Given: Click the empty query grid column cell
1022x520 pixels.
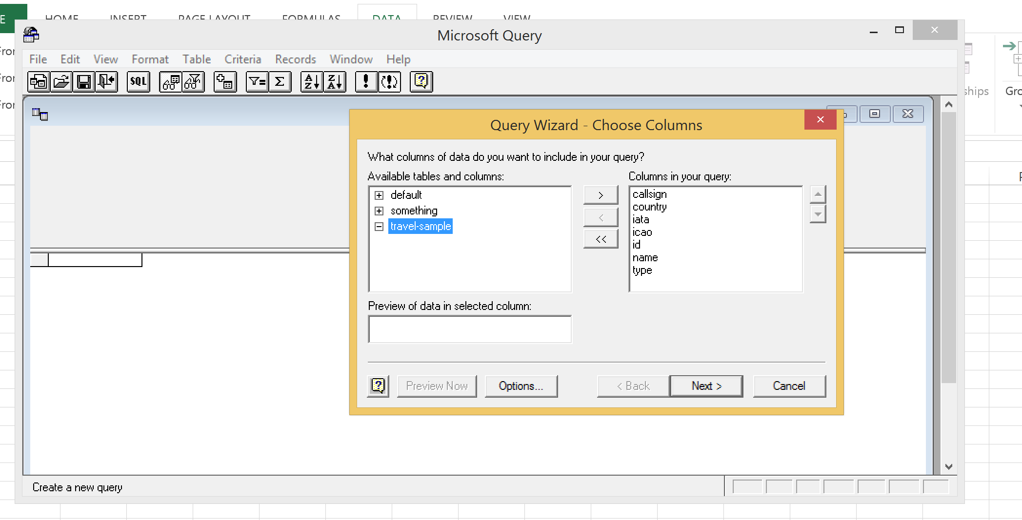Looking at the screenshot, I should coord(95,260).
